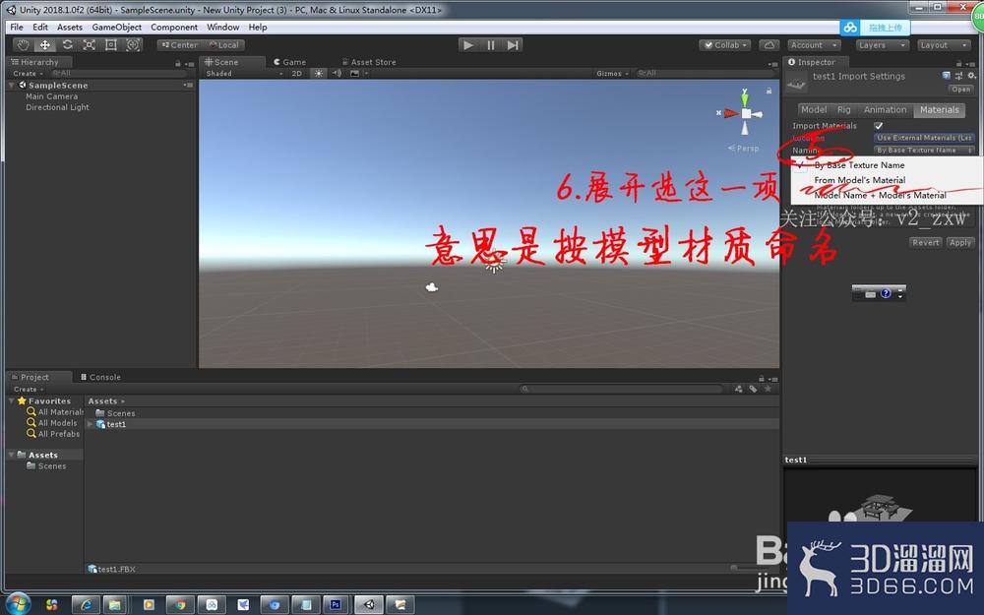Switch to the Console tab
This screenshot has height=615, width=984.
[100, 377]
